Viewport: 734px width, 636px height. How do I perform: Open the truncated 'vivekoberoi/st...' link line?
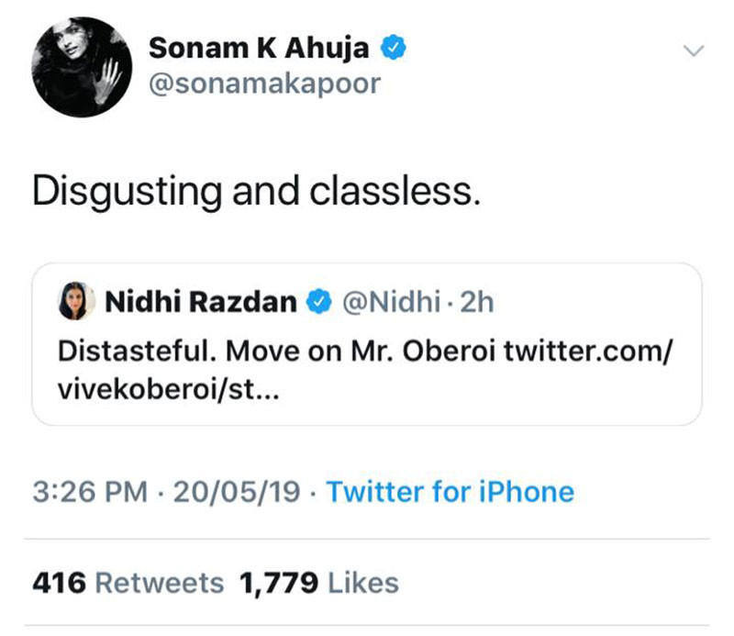click(169, 389)
